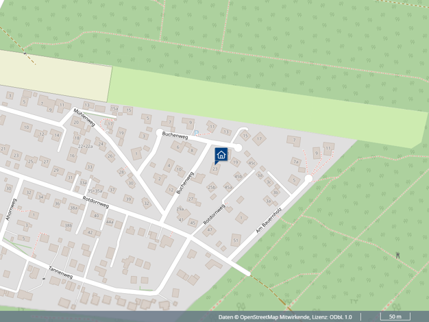Click the turning circle at Am Bauernholz end
429x322 pixels.
(308, 178)
